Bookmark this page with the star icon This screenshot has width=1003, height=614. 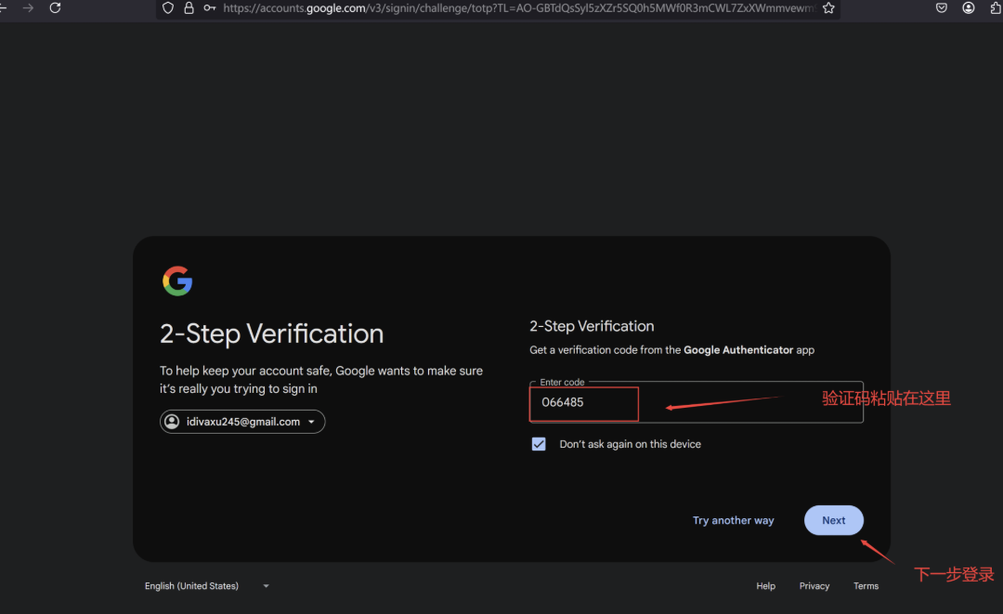(x=828, y=7)
